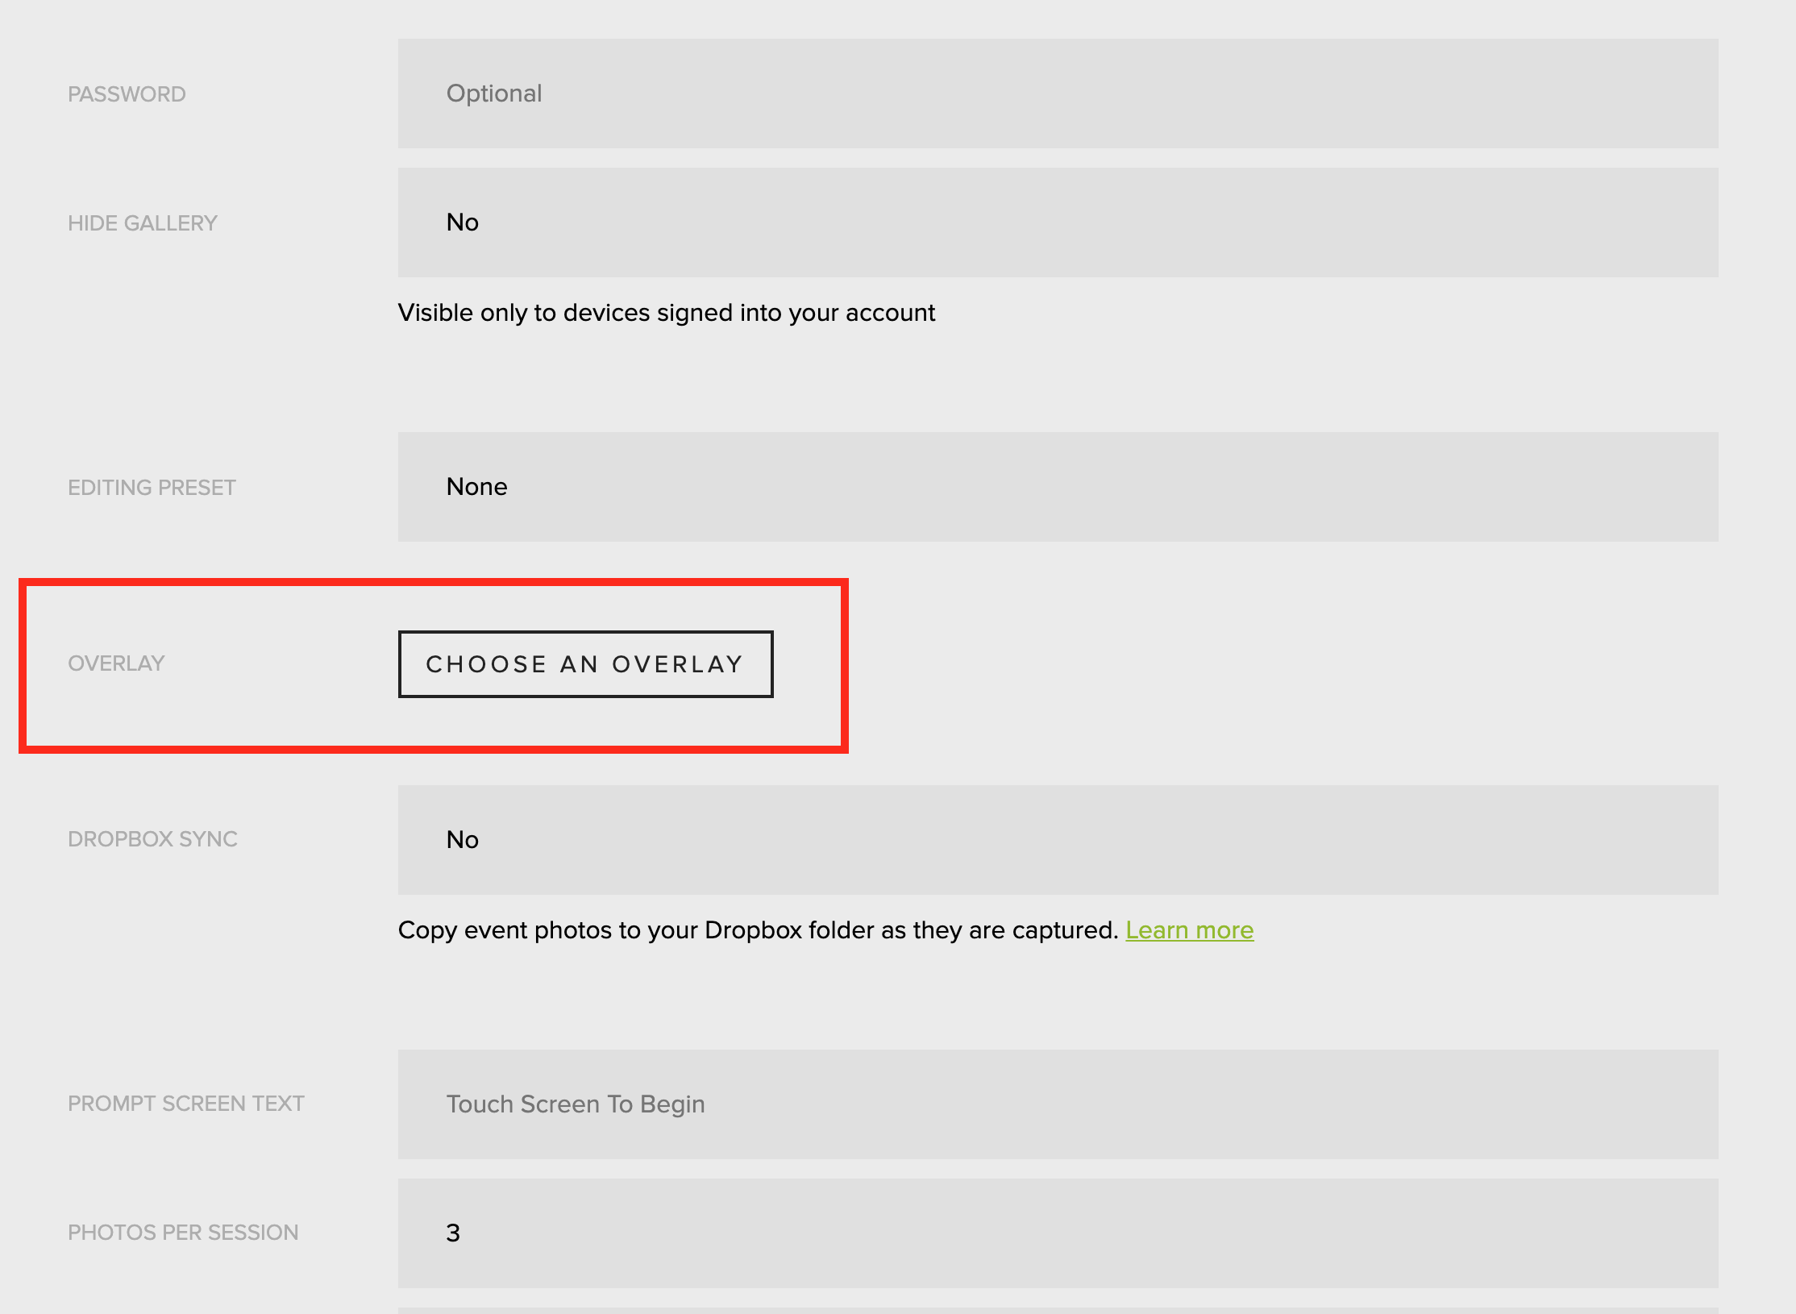Click the PROMPT SCREEN TEXT label

pos(186,1104)
